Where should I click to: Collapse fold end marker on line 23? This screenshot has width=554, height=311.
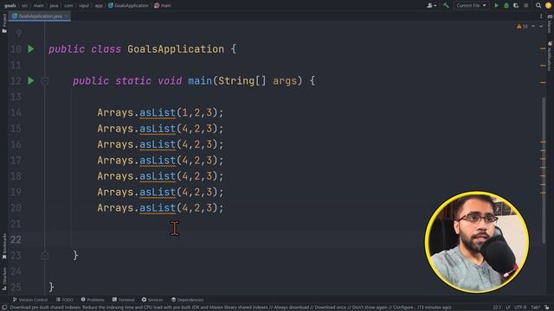tap(45, 256)
